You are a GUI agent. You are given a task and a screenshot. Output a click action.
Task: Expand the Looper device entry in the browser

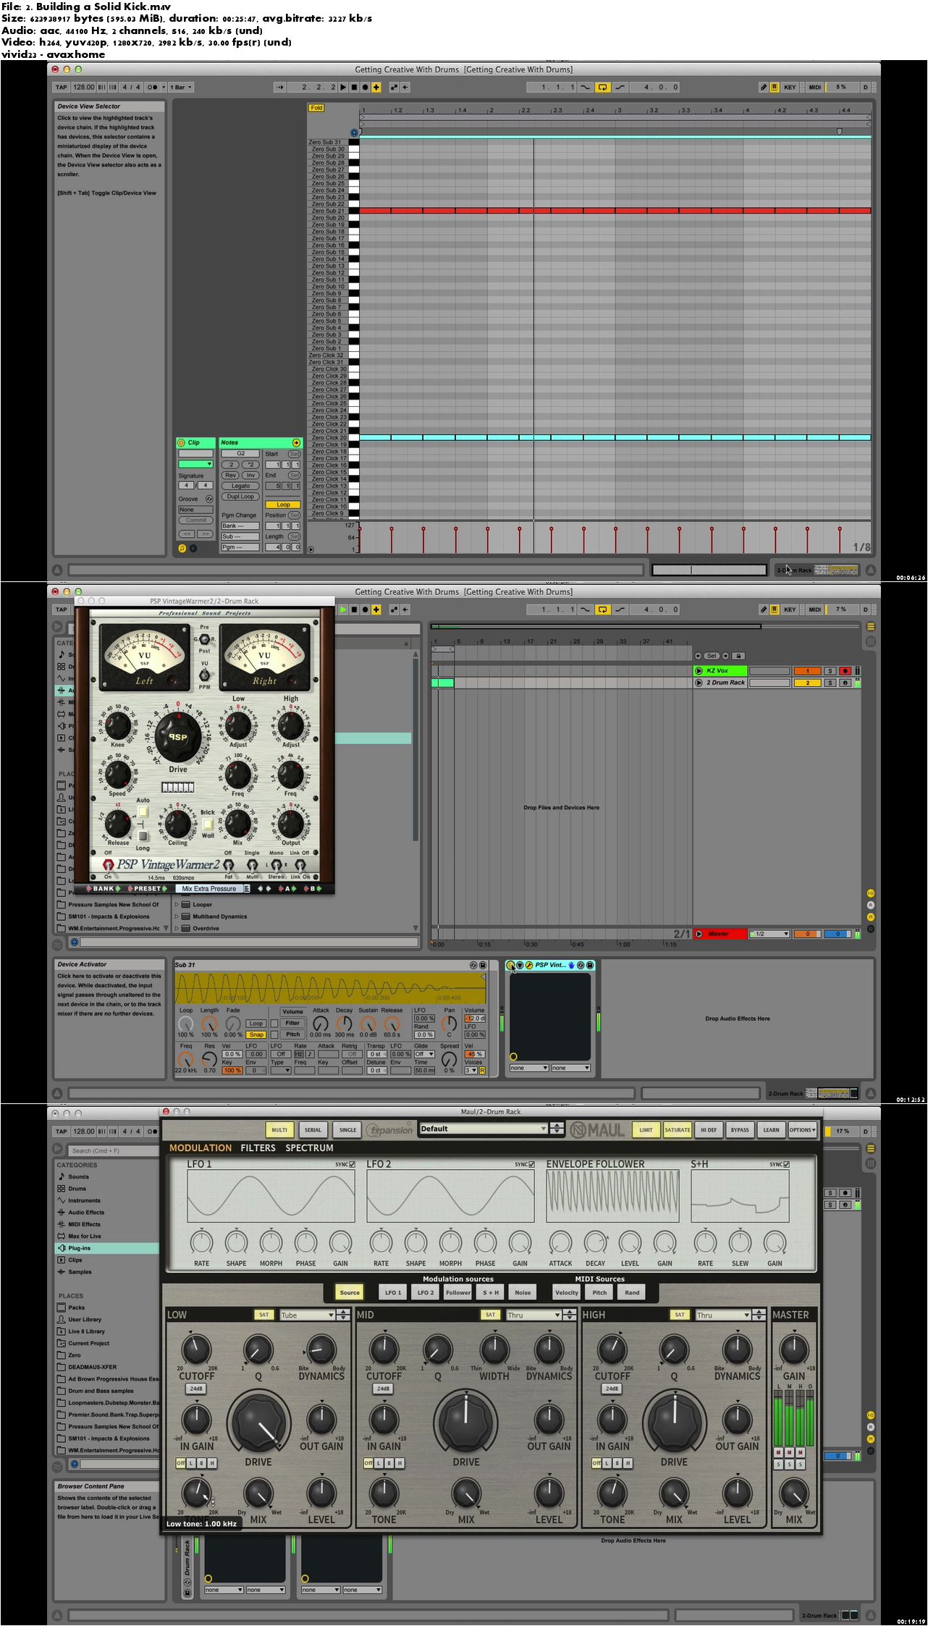pyautogui.click(x=177, y=904)
